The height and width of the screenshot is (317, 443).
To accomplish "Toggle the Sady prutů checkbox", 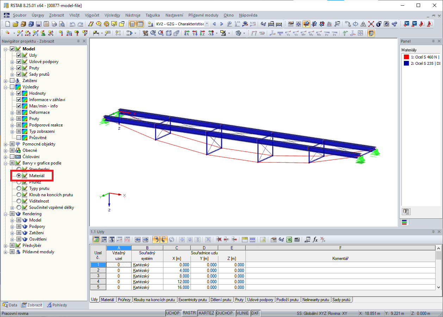I will 19,74.
